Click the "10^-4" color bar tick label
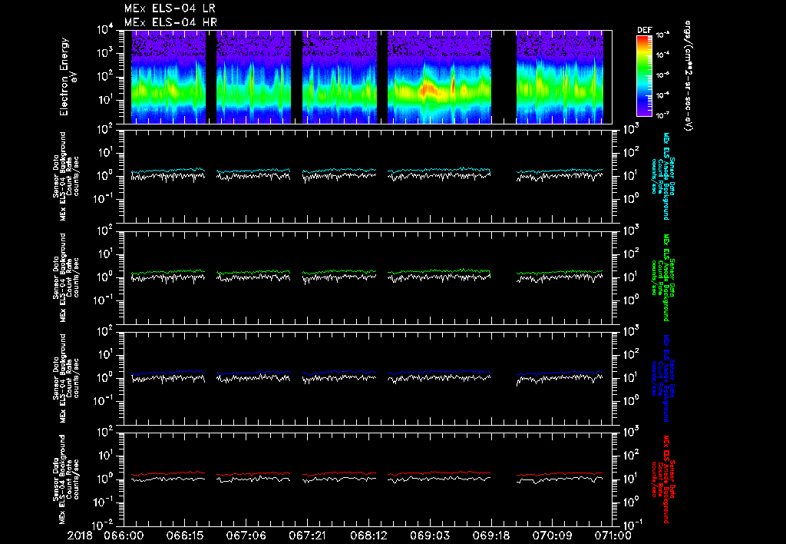The height and width of the screenshot is (544, 786). (x=662, y=55)
